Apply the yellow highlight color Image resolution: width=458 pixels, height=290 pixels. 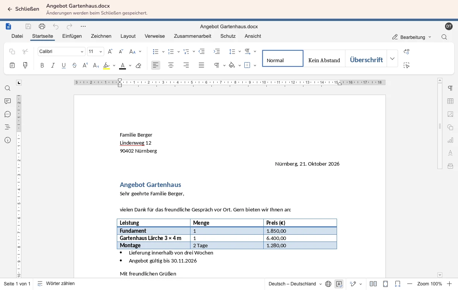coord(106,65)
